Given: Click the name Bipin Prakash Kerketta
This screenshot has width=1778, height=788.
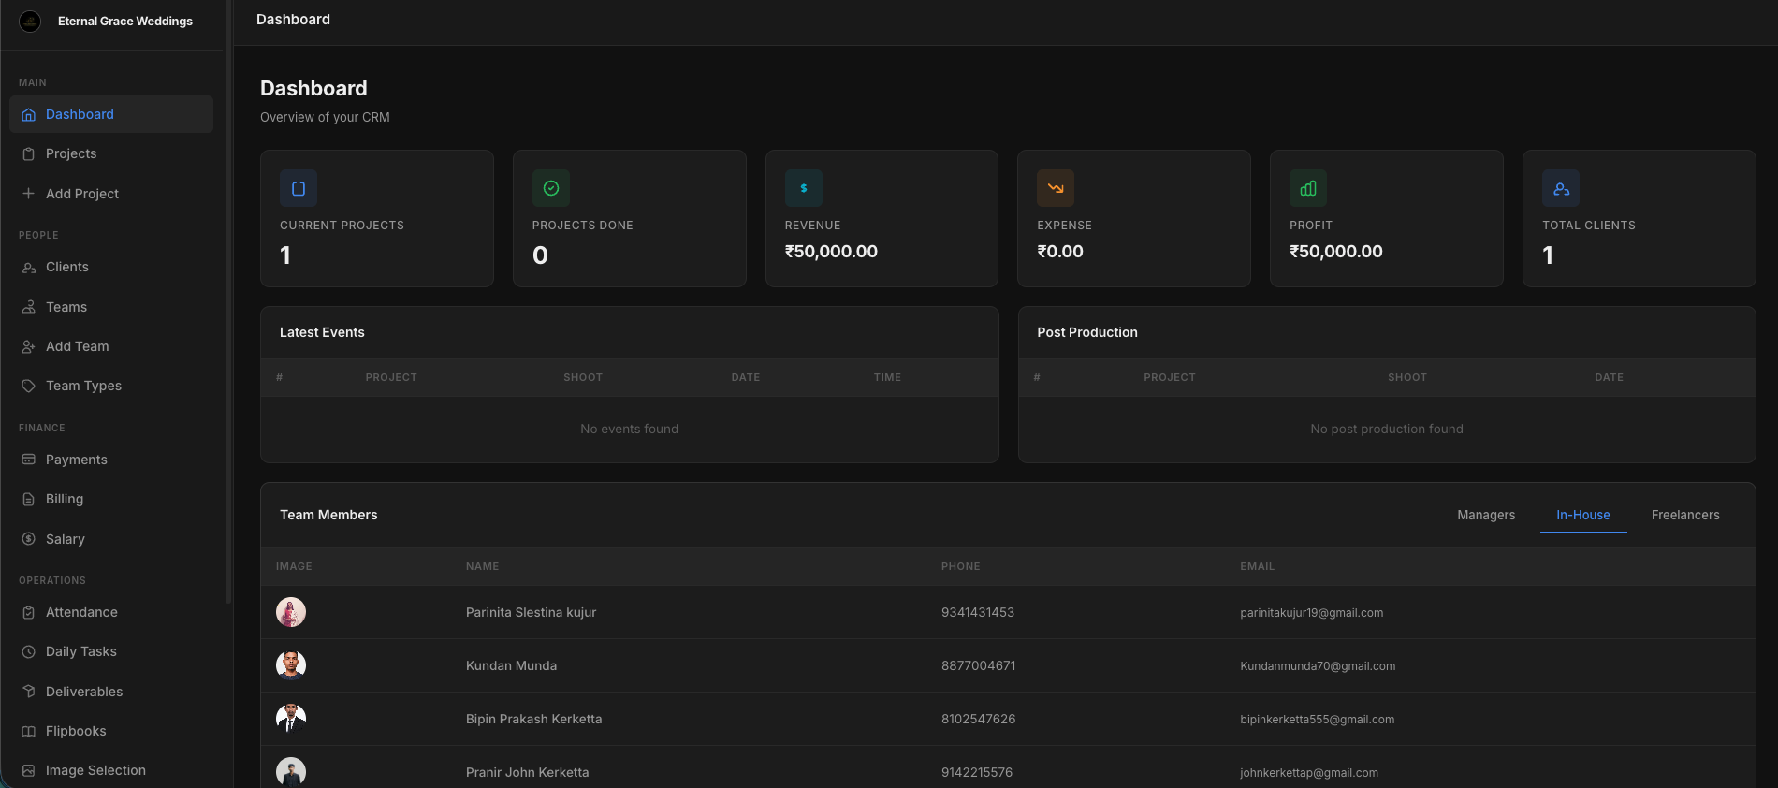Looking at the screenshot, I should click(x=533, y=719).
